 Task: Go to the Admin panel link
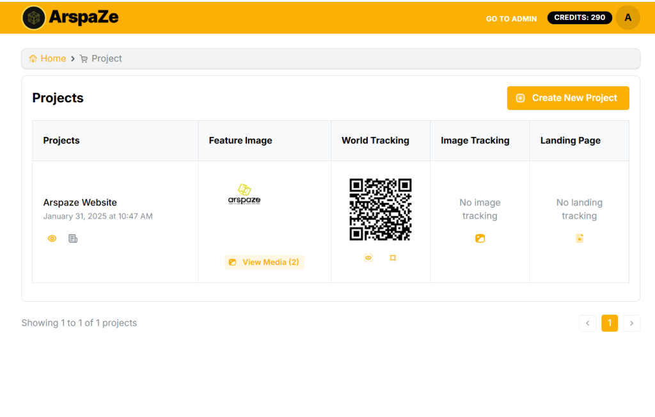click(511, 19)
